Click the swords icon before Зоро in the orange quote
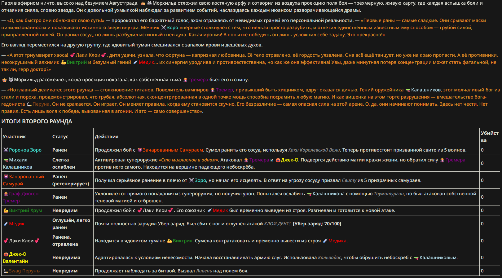This screenshot has height=278, width=502. 164,28
